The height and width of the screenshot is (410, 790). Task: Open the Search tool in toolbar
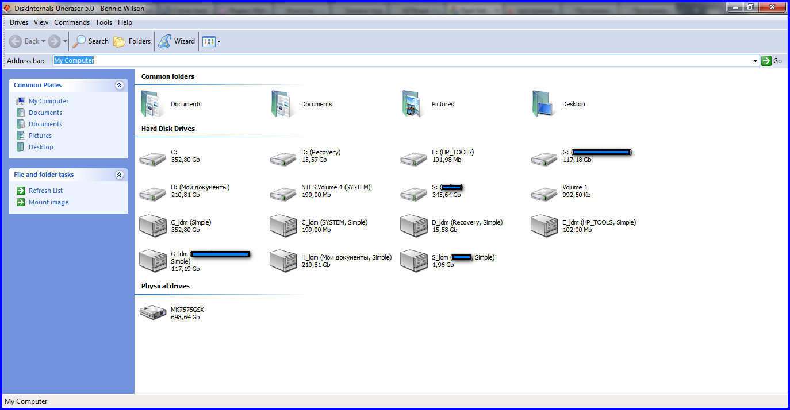click(91, 41)
